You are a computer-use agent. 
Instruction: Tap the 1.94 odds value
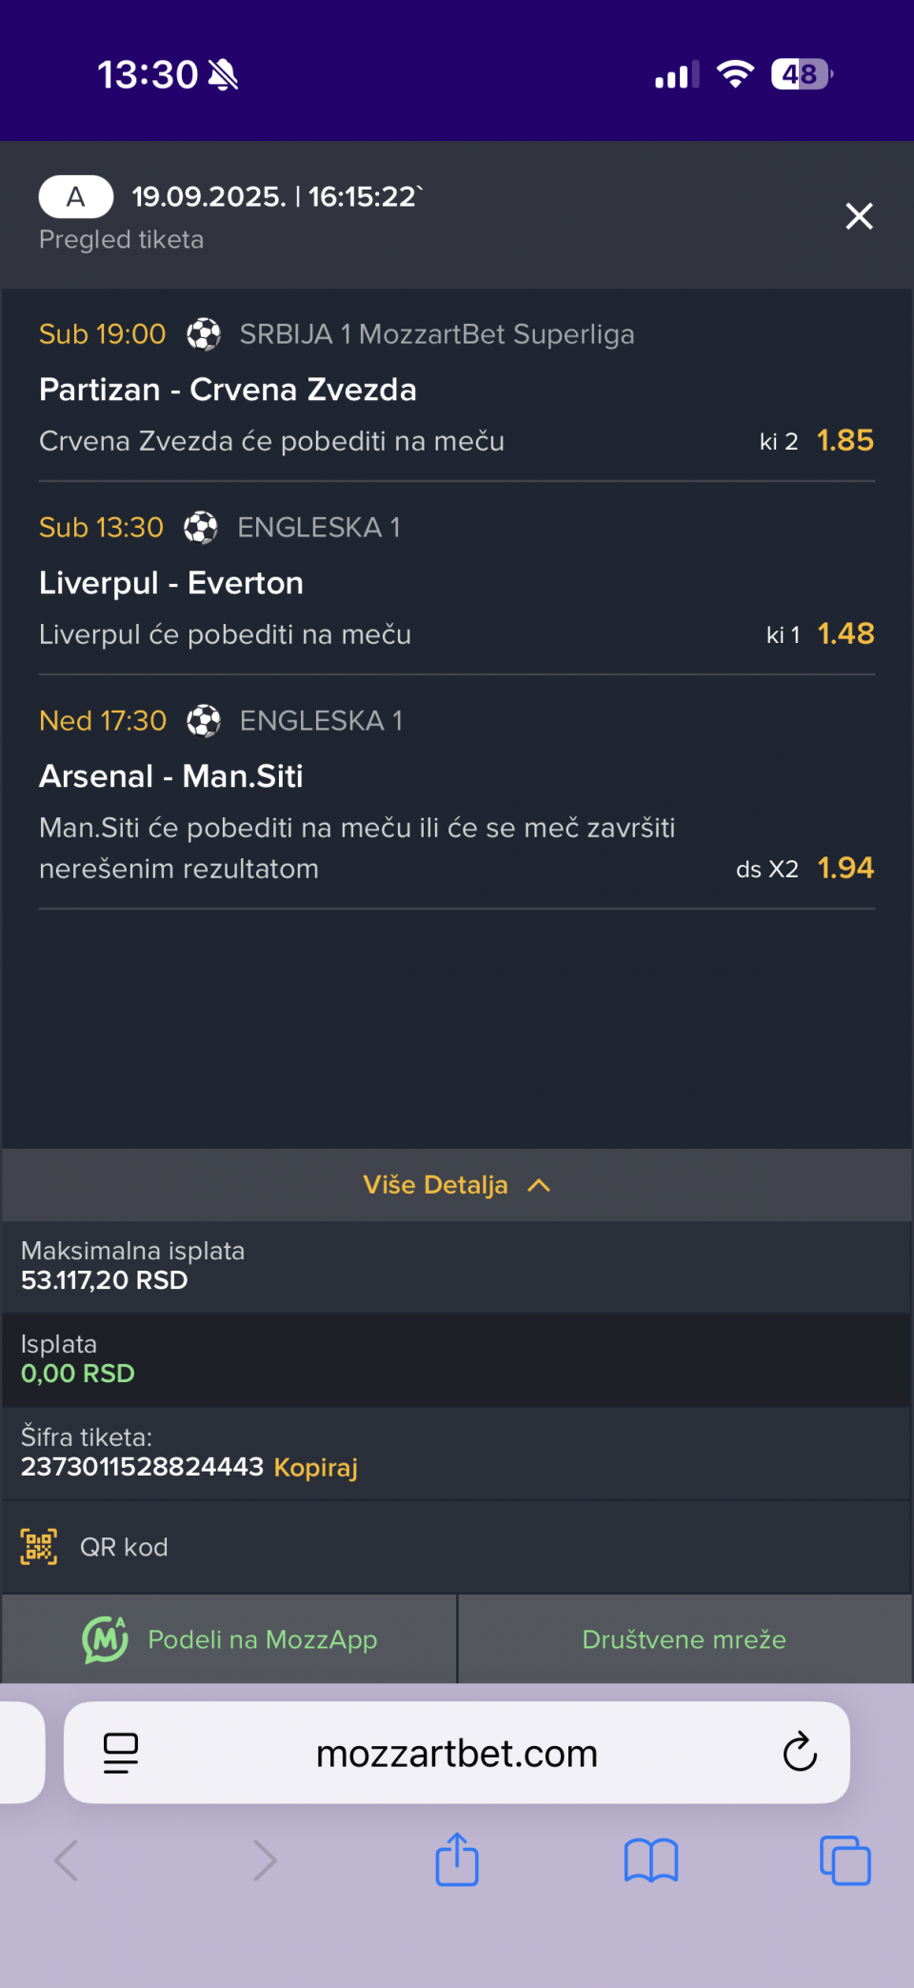845,868
